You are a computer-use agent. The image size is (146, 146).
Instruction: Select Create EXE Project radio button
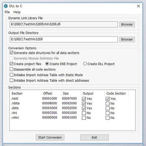(47, 64)
